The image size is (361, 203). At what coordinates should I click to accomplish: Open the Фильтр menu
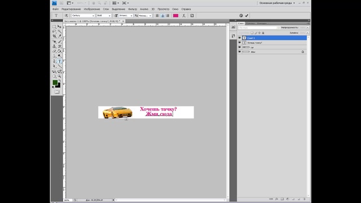pos(133,9)
